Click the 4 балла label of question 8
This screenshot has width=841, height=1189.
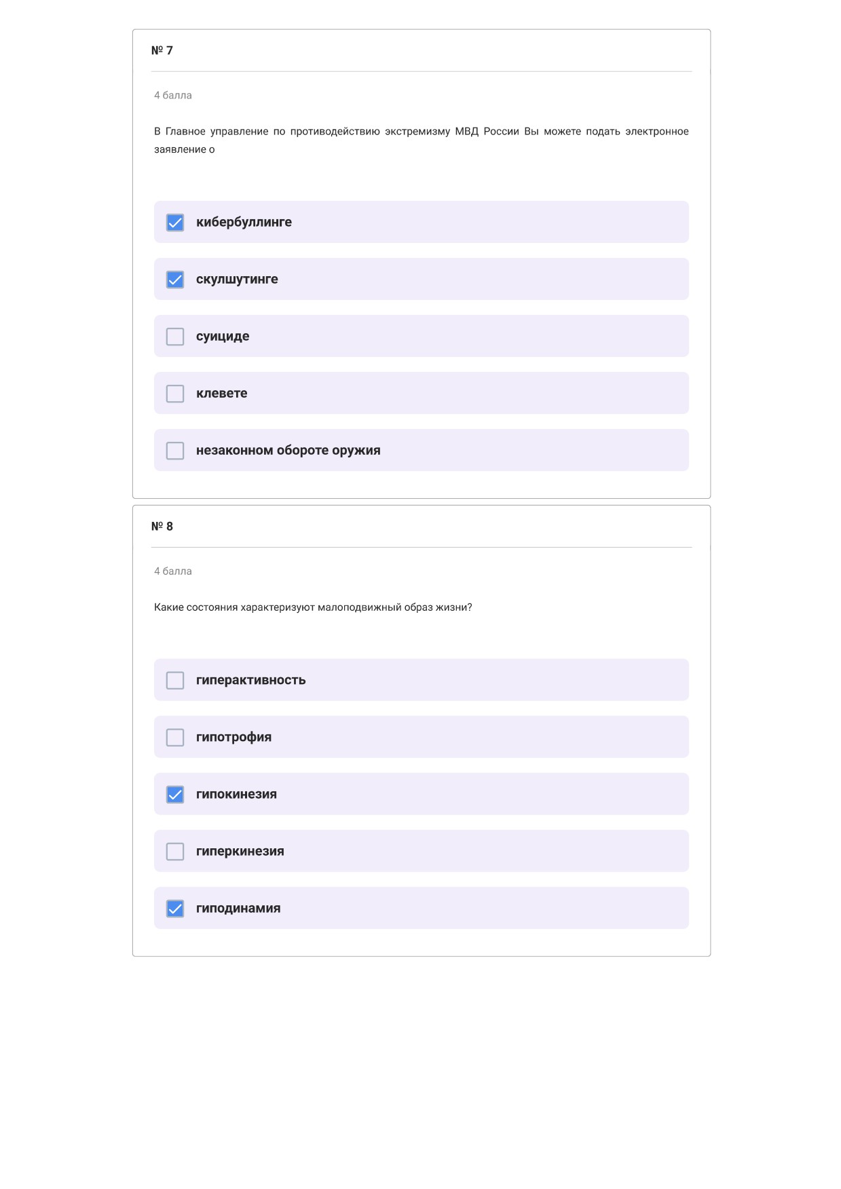(x=173, y=571)
